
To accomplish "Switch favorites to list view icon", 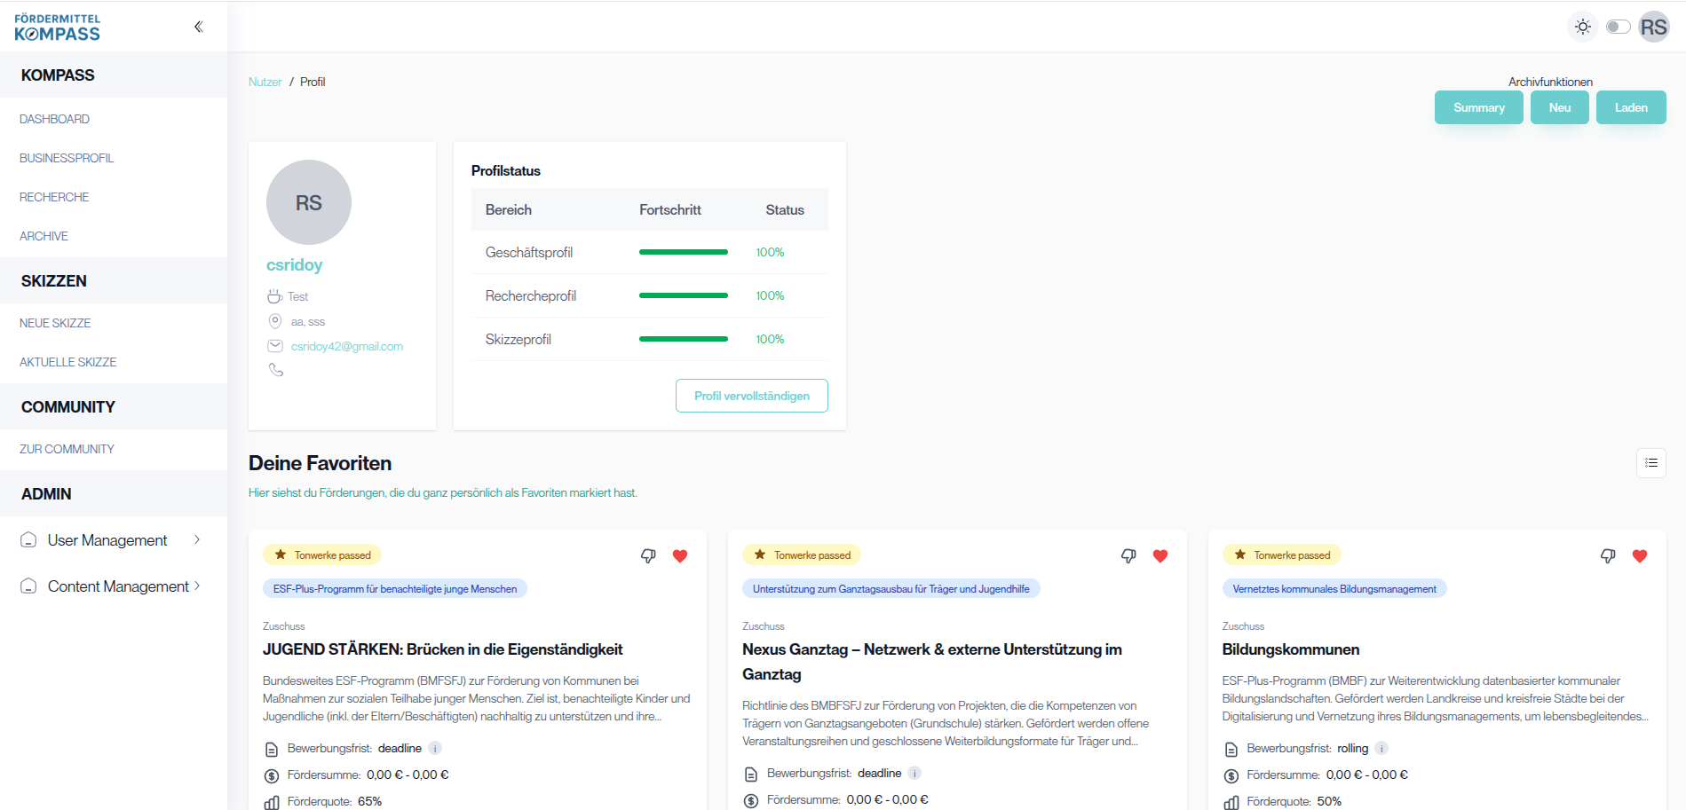I will click(1650, 463).
